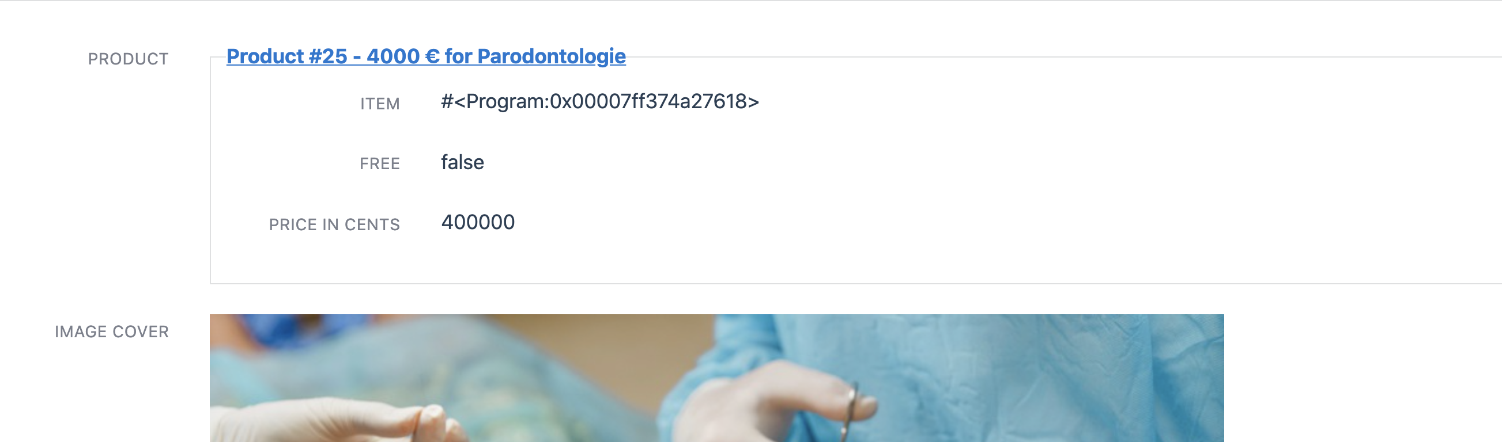Screen dimensions: 1502x442
Task: Select the PRICE IN CENTS label
Action: (x=334, y=224)
